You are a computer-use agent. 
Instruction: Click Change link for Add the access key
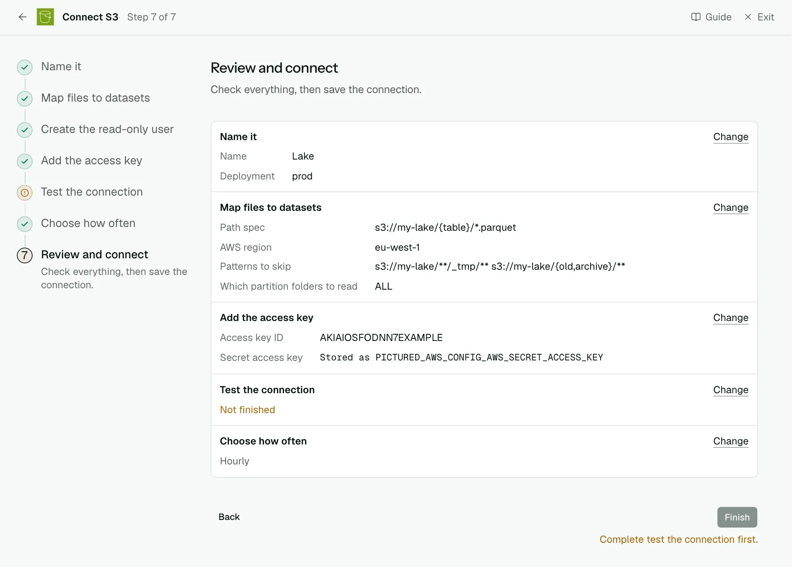pos(731,318)
